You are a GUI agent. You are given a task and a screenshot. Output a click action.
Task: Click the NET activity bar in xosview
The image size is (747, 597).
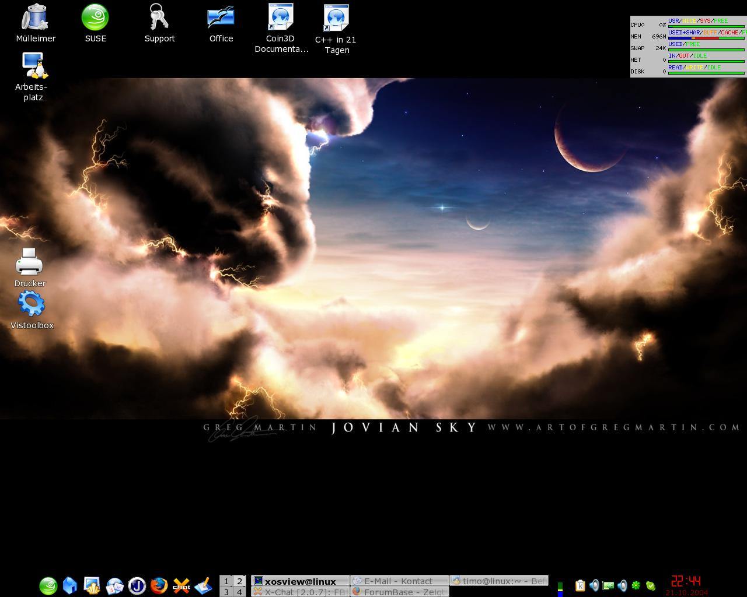point(706,61)
